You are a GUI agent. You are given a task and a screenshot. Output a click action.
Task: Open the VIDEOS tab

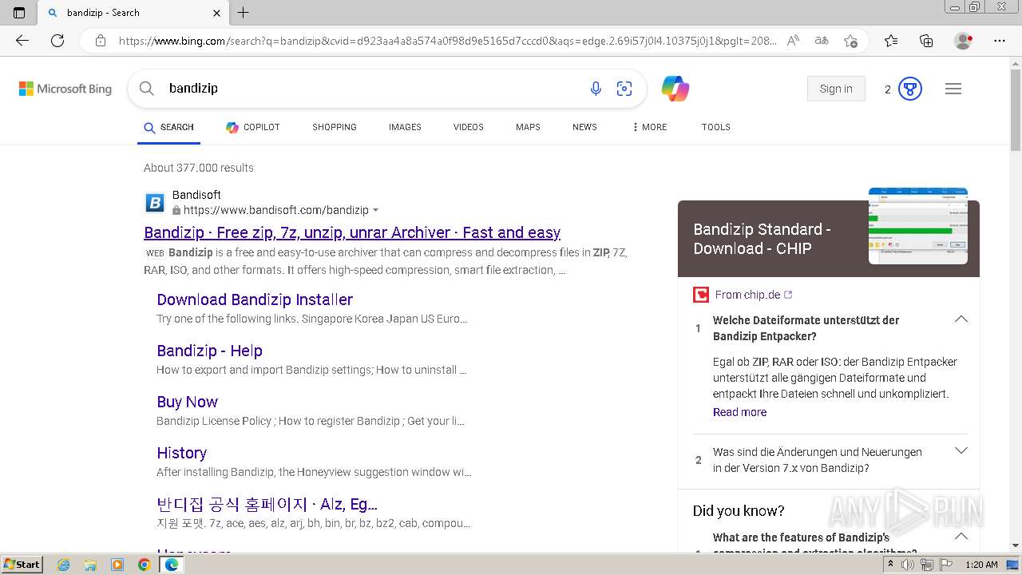pos(469,127)
